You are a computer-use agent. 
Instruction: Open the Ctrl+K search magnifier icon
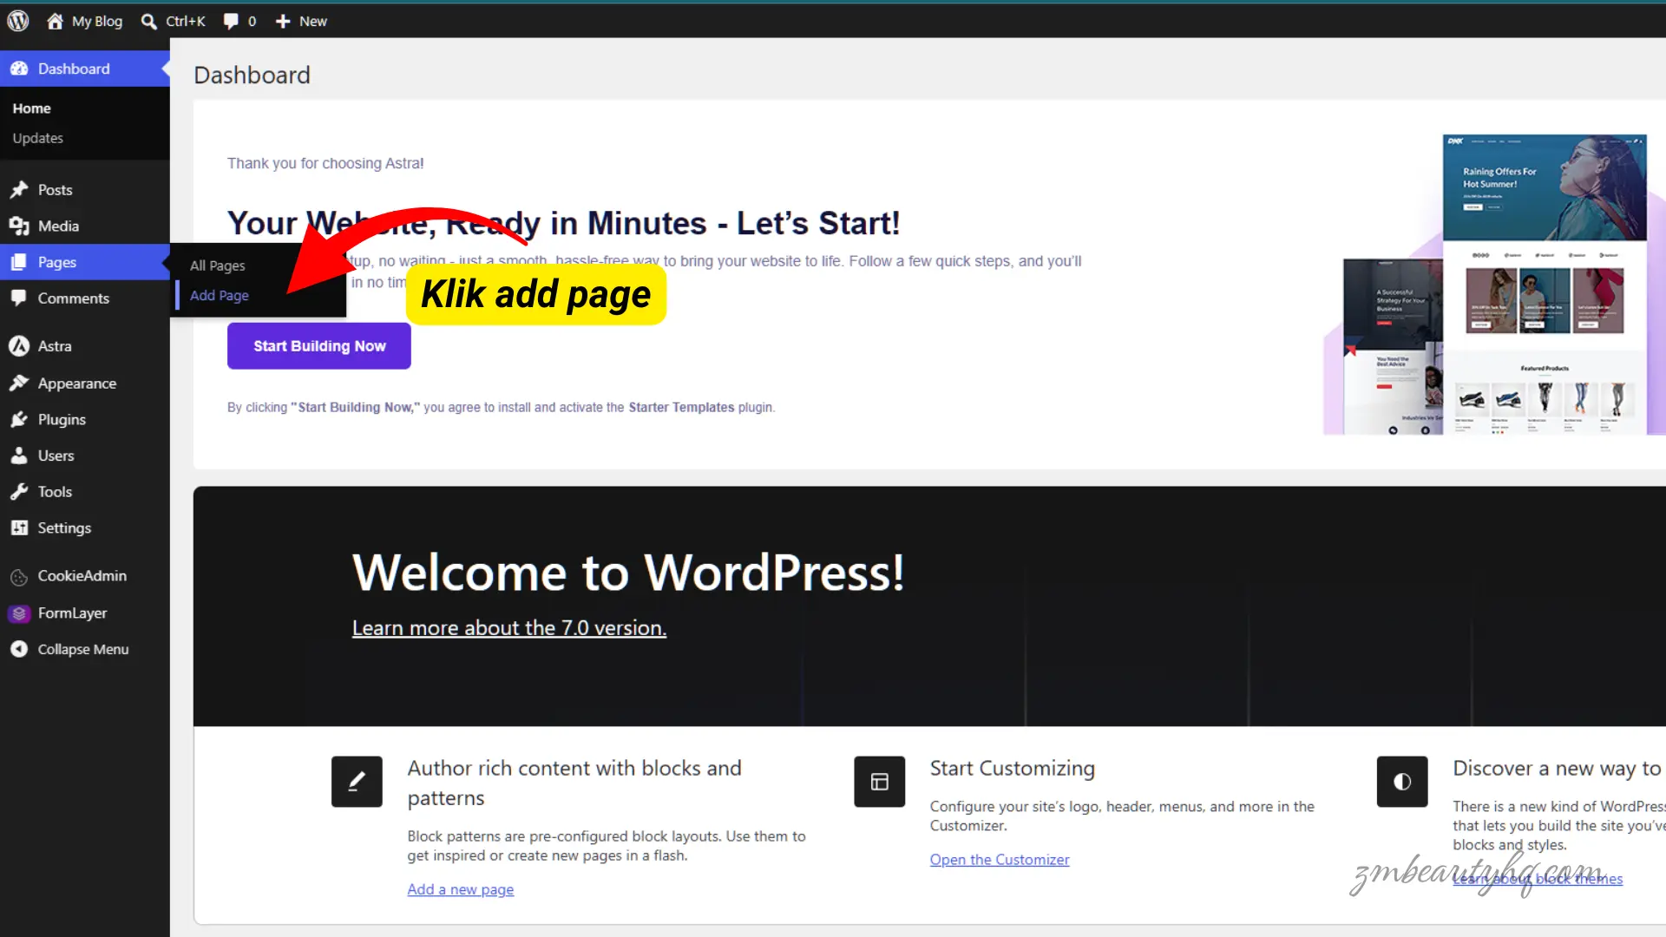(149, 21)
